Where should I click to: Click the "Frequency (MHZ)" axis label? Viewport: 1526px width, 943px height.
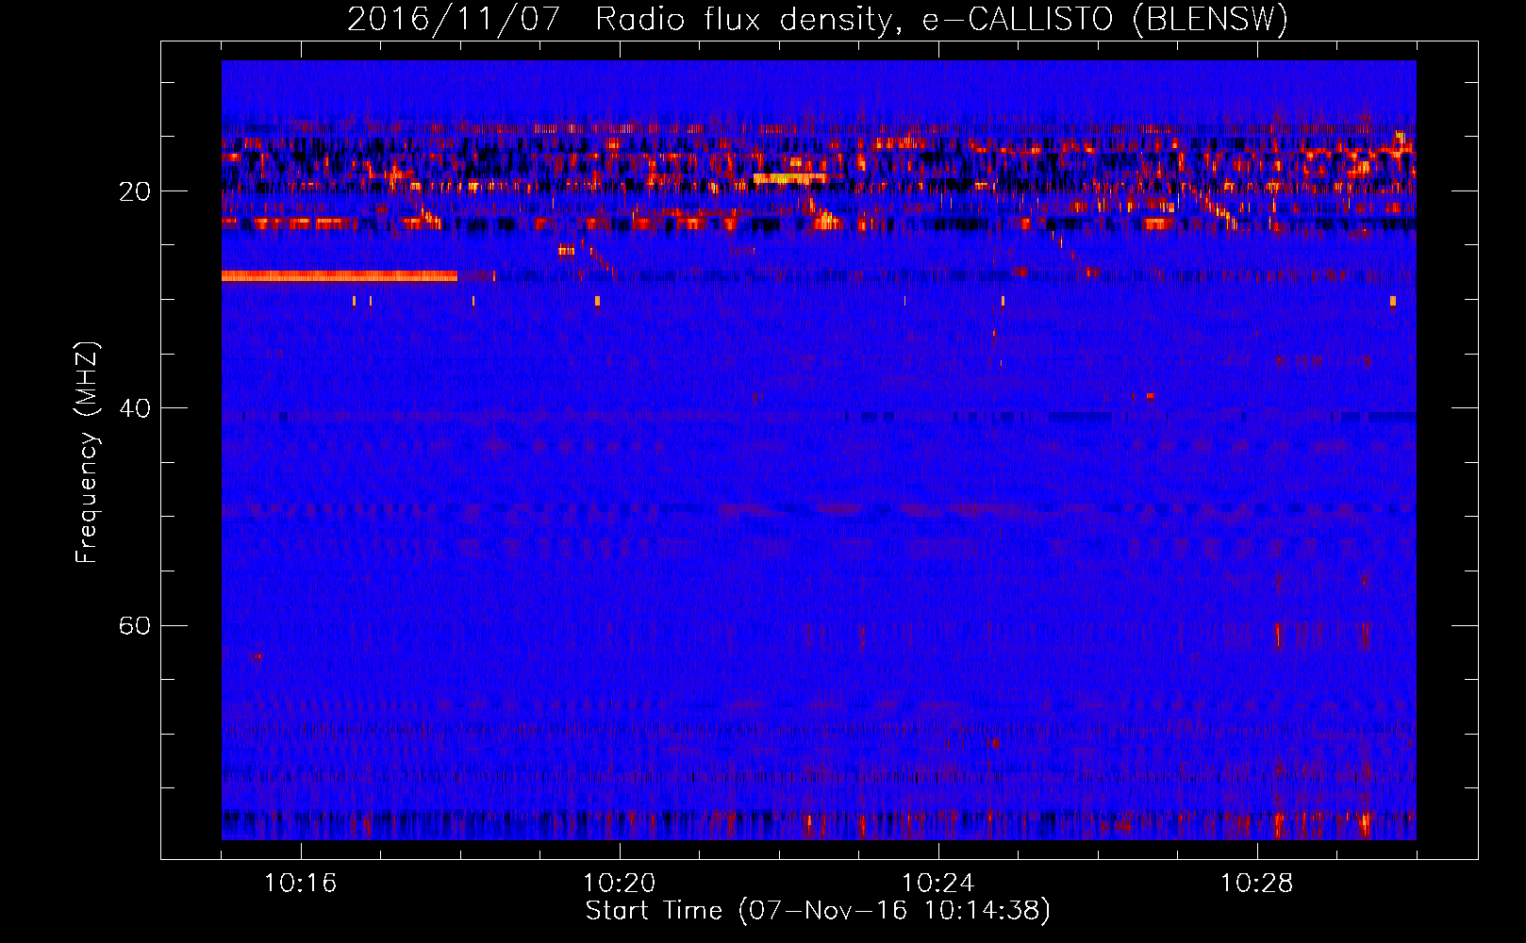tap(87, 454)
